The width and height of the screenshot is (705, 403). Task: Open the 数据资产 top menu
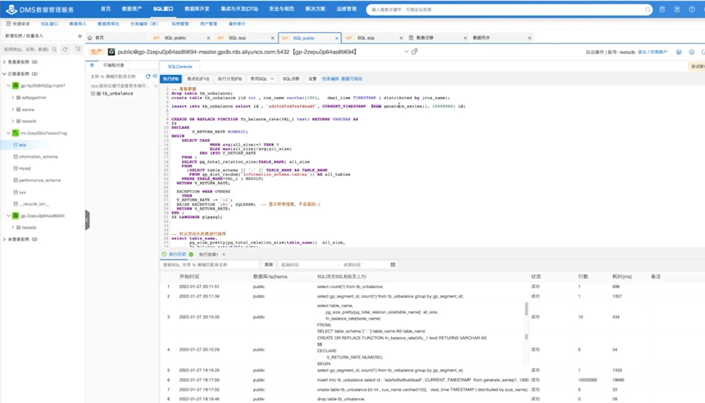coord(132,9)
